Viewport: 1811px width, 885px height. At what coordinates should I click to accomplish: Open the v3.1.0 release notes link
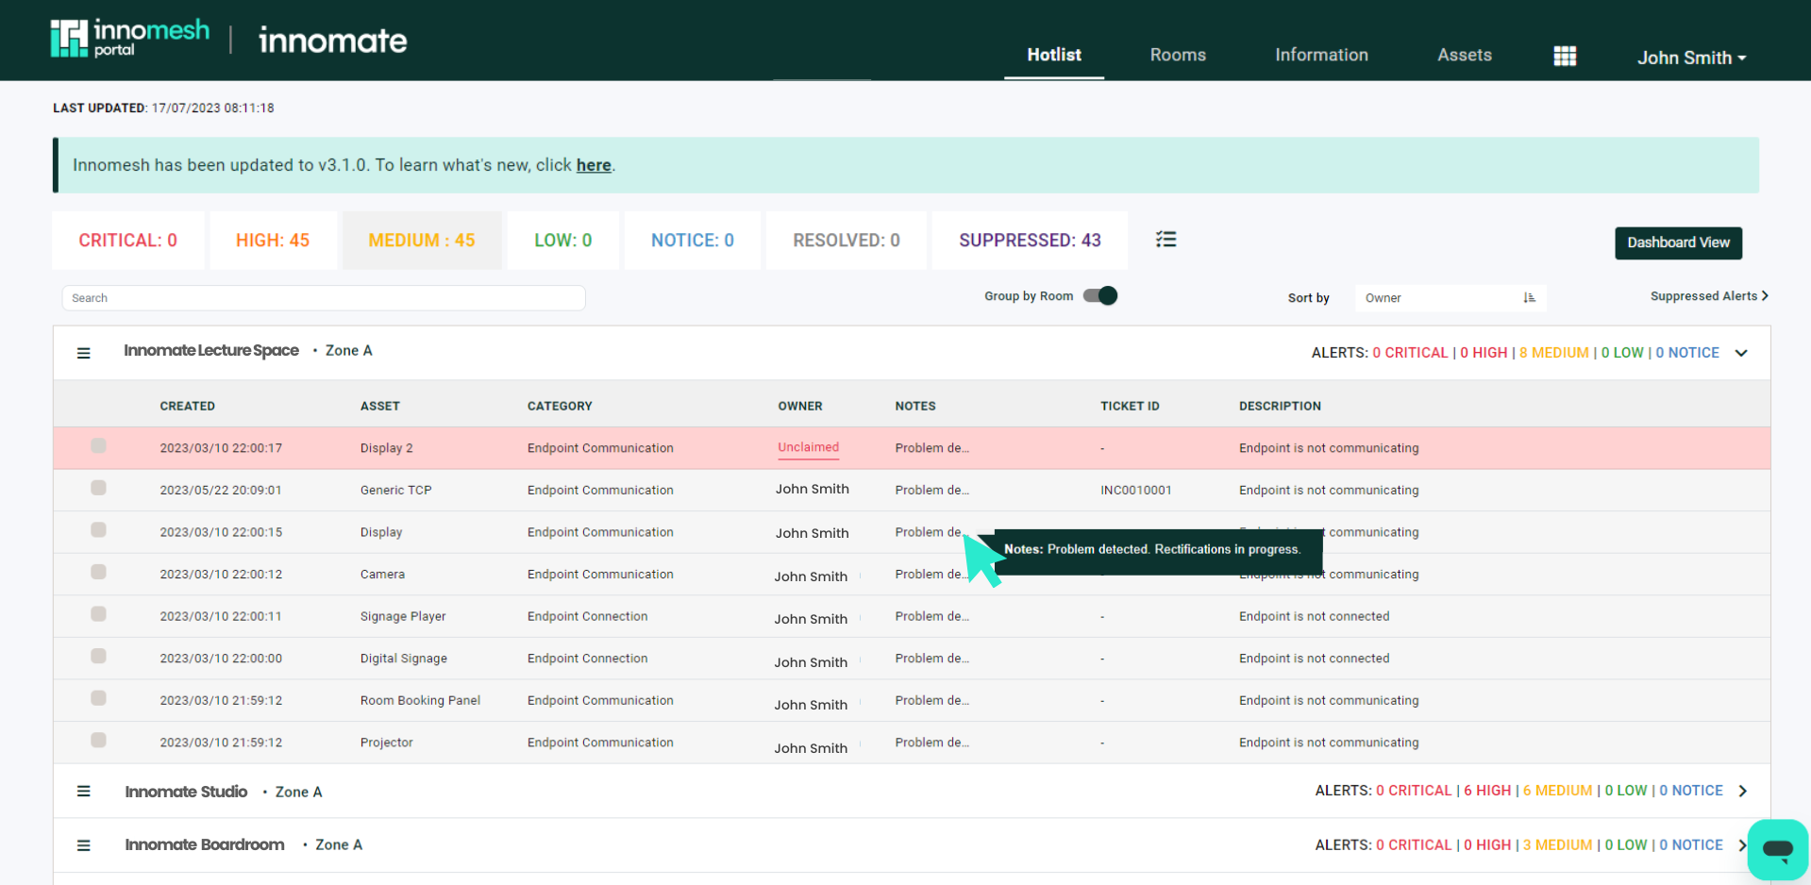click(593, 164)
